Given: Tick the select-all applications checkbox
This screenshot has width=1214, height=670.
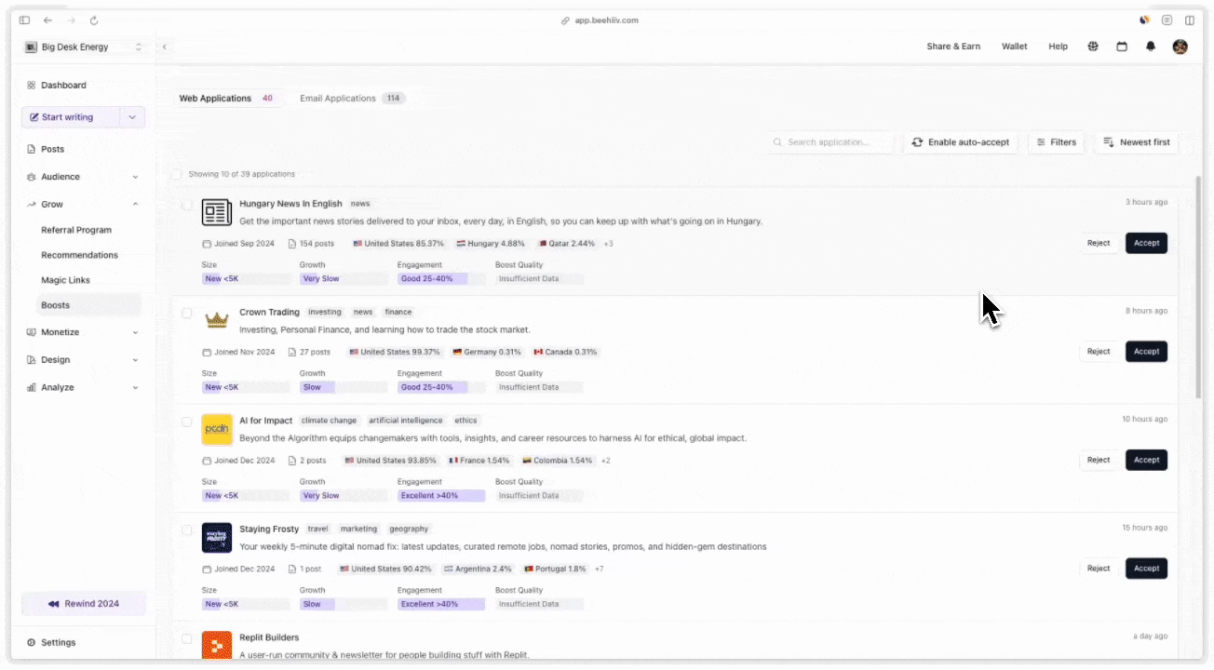Looking at the screenshot, I should coord(177,174).
